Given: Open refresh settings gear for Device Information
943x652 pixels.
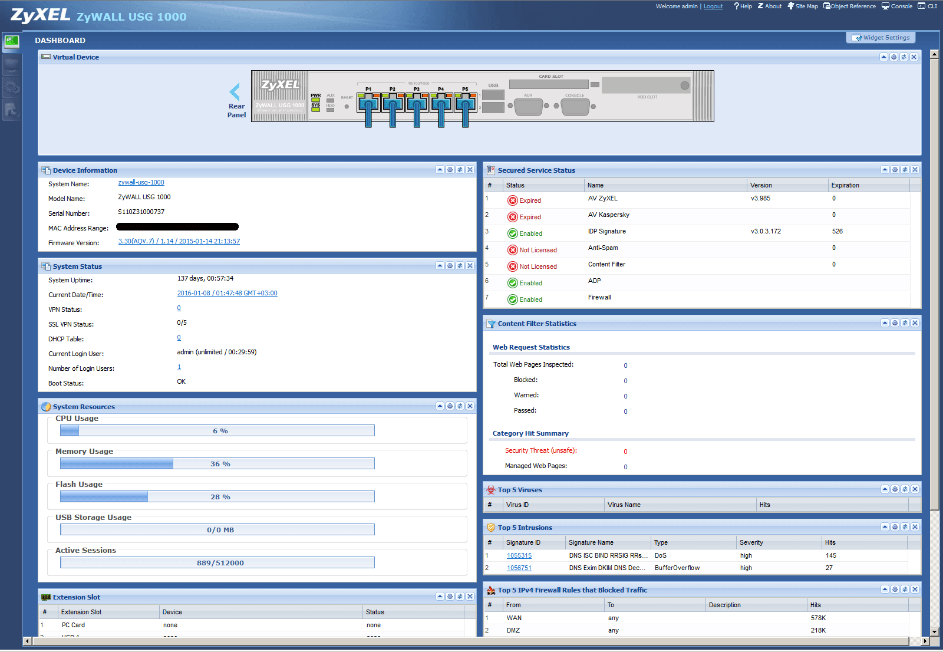Looking at the screenshot, I should 450,170.
